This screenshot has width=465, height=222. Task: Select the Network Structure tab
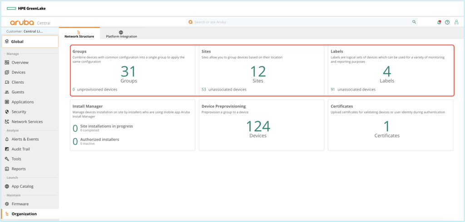click(79, 34)
